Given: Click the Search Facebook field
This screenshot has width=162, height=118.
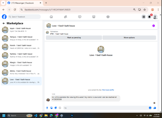Looking at the screenshot, I should tap(24, 17).
